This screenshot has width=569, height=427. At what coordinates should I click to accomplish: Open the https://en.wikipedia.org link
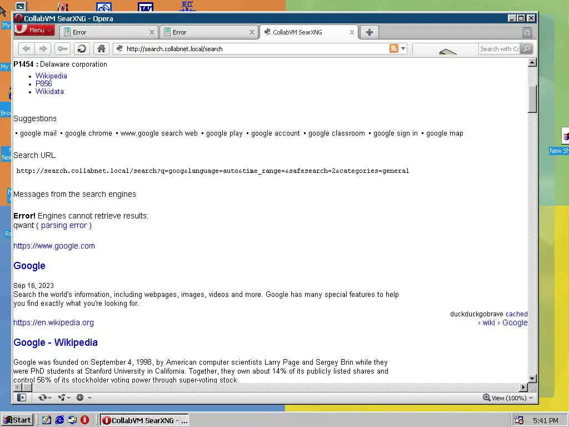coord(54,322)
